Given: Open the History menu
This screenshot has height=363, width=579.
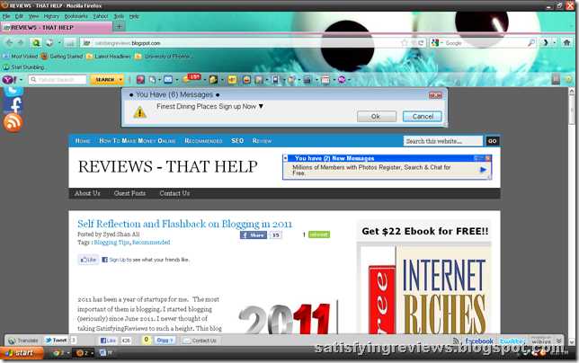Looking at the screenshot, I should [x=51, y=16].
